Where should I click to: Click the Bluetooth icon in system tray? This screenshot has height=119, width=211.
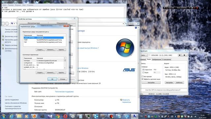tap(175, 116)
